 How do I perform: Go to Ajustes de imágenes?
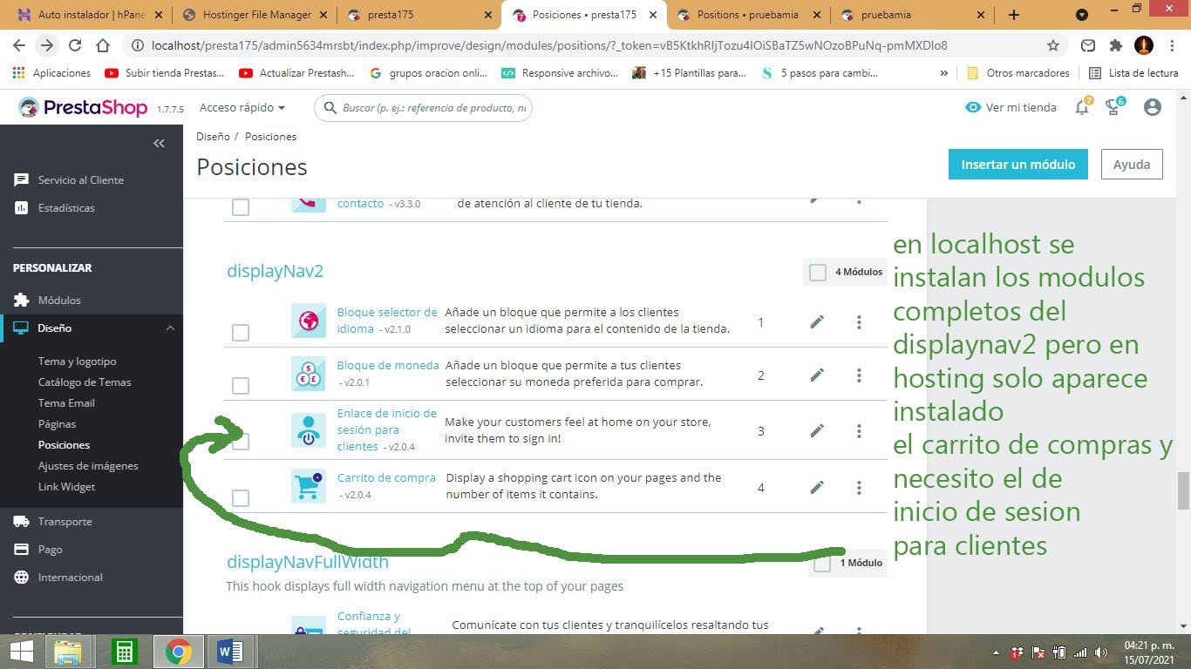tap(88, 465)
